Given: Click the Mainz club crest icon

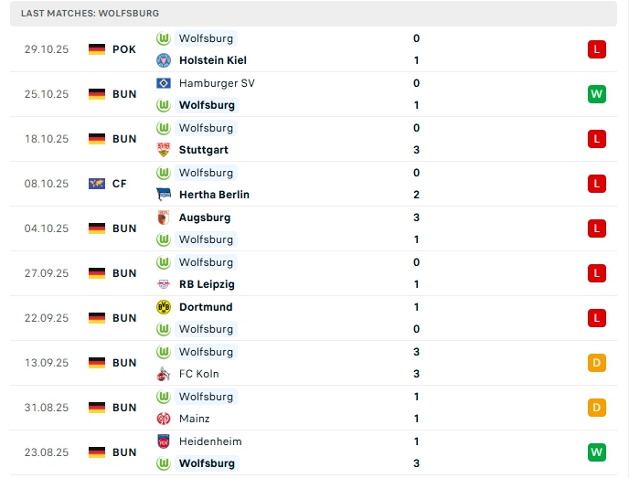Looking at the screenshot, I should pos(164,419).
